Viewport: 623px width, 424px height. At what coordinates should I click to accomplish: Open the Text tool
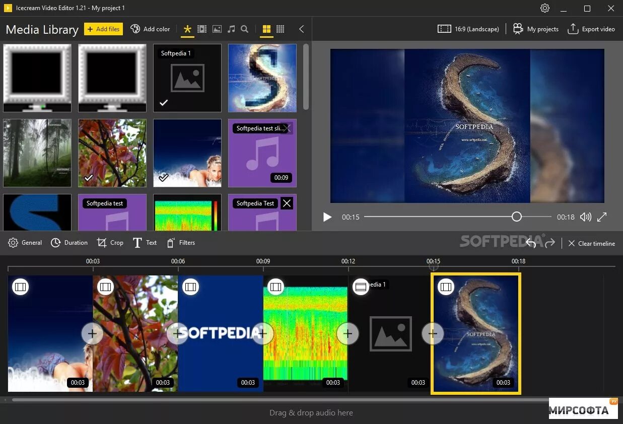pos(145,243)
